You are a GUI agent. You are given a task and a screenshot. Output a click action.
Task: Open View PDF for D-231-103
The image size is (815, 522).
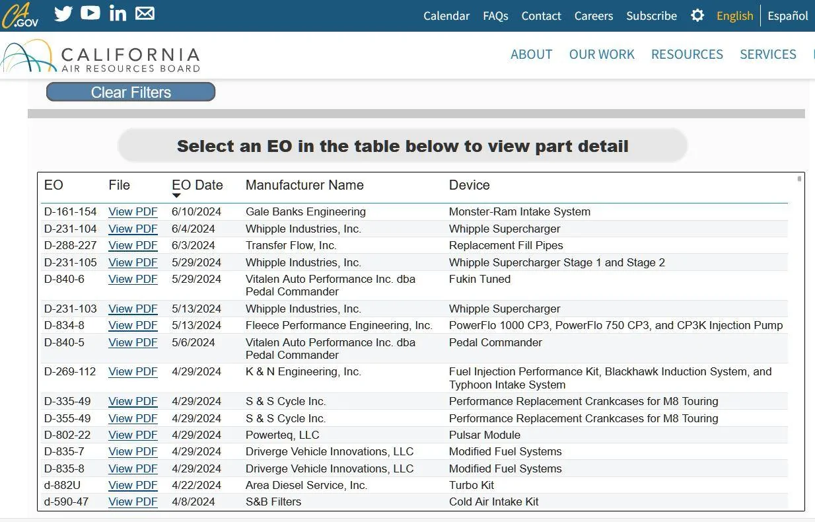(x=133, y=309)
